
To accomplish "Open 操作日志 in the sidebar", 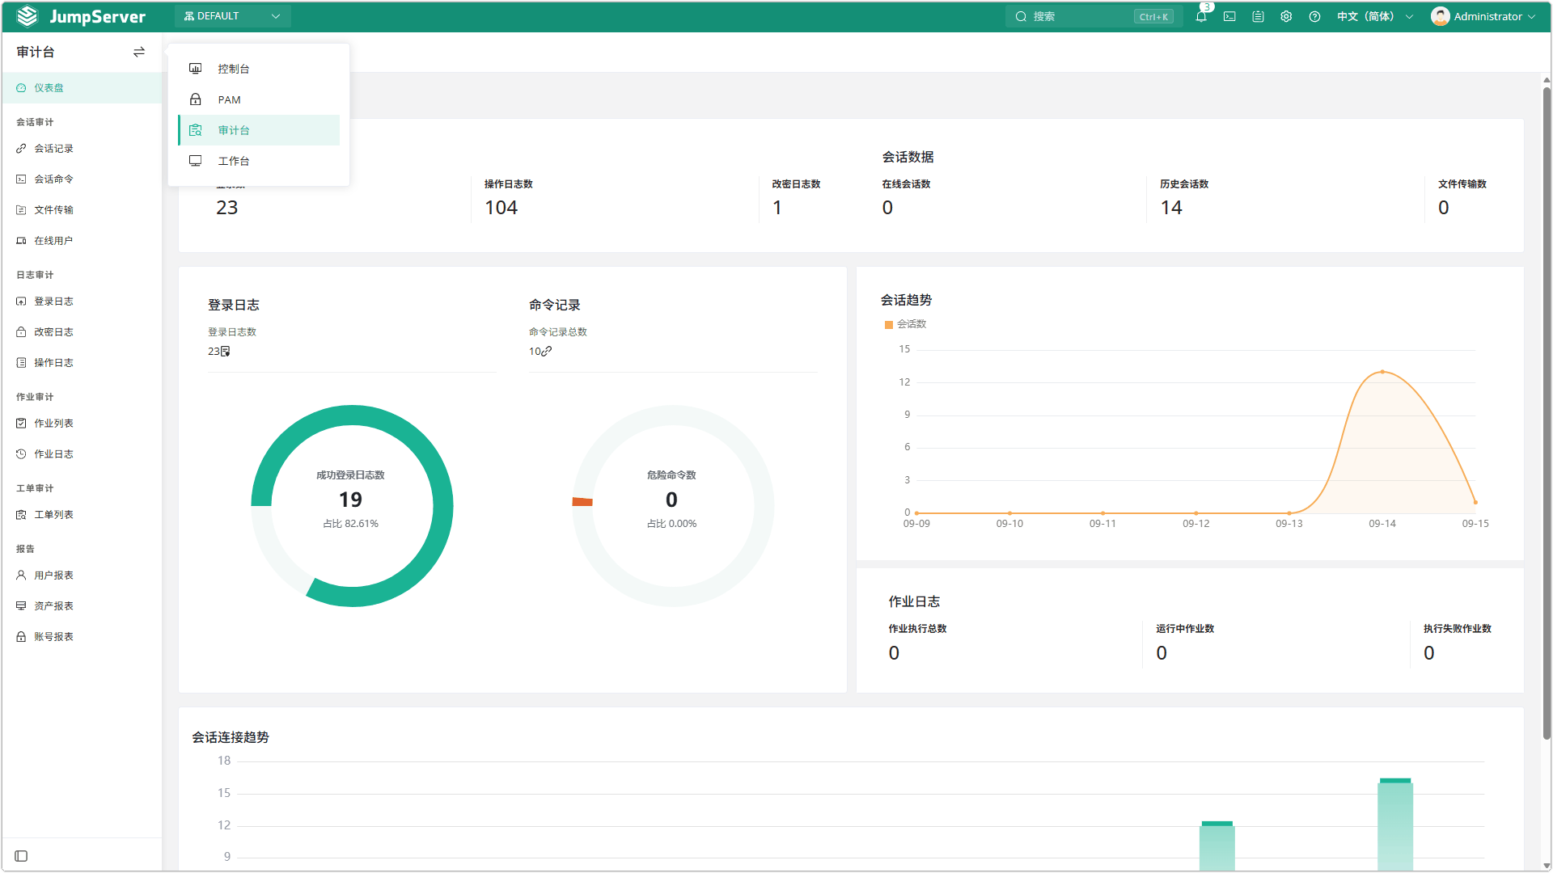I will (x=82, y=363).
